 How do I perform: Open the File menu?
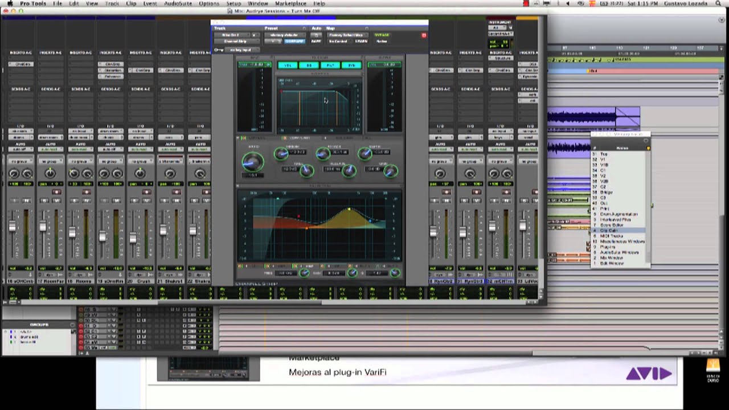click(x=58, y=3)
